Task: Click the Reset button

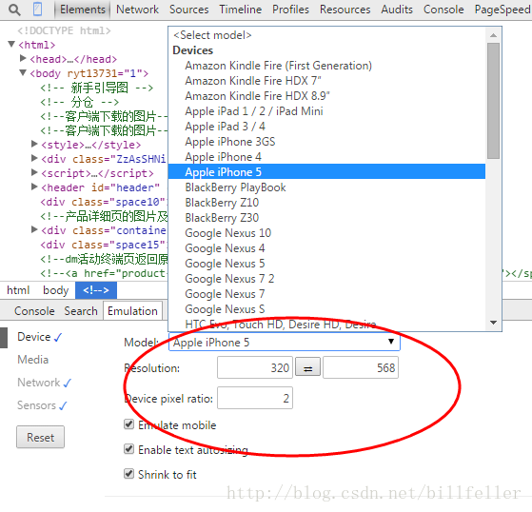Action: click(x=40, y=437)
